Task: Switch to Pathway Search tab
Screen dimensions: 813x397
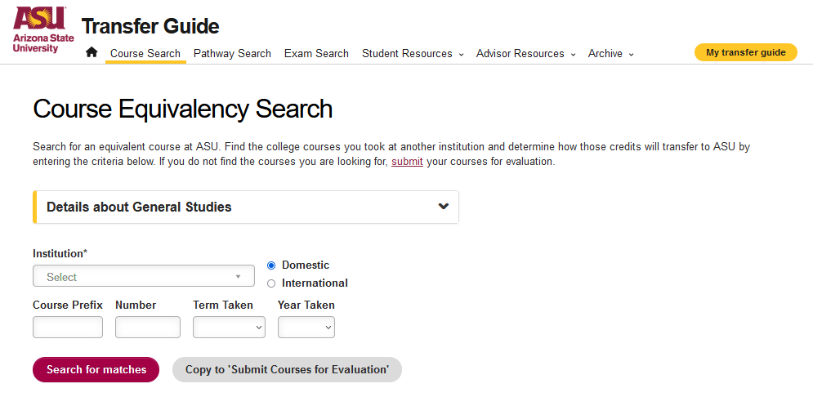Action: tap(232, 53)
